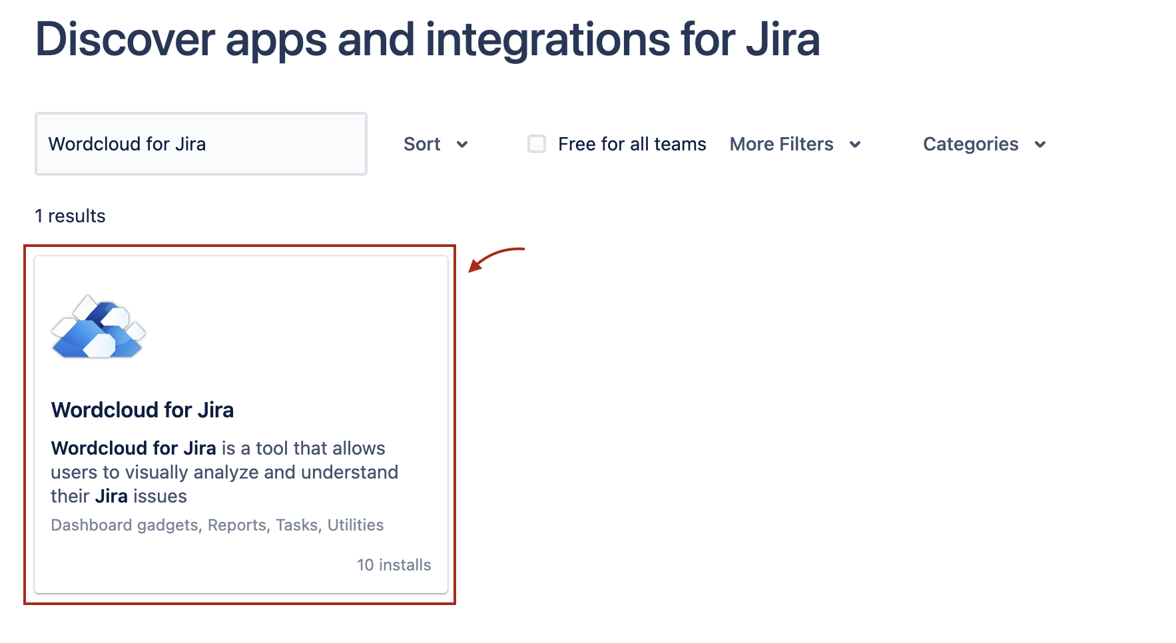
Task: Click the '10 installs' count on card
Action: point(394,565)
